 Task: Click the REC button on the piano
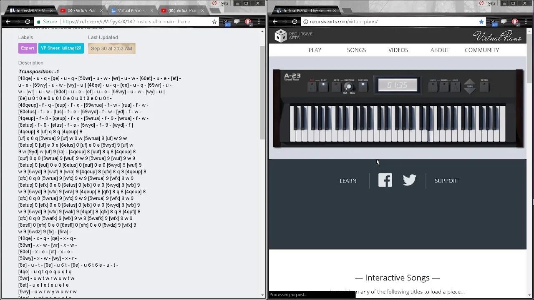pos(311,87)
